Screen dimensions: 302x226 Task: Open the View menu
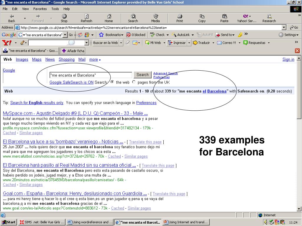[x=25, y=9]
